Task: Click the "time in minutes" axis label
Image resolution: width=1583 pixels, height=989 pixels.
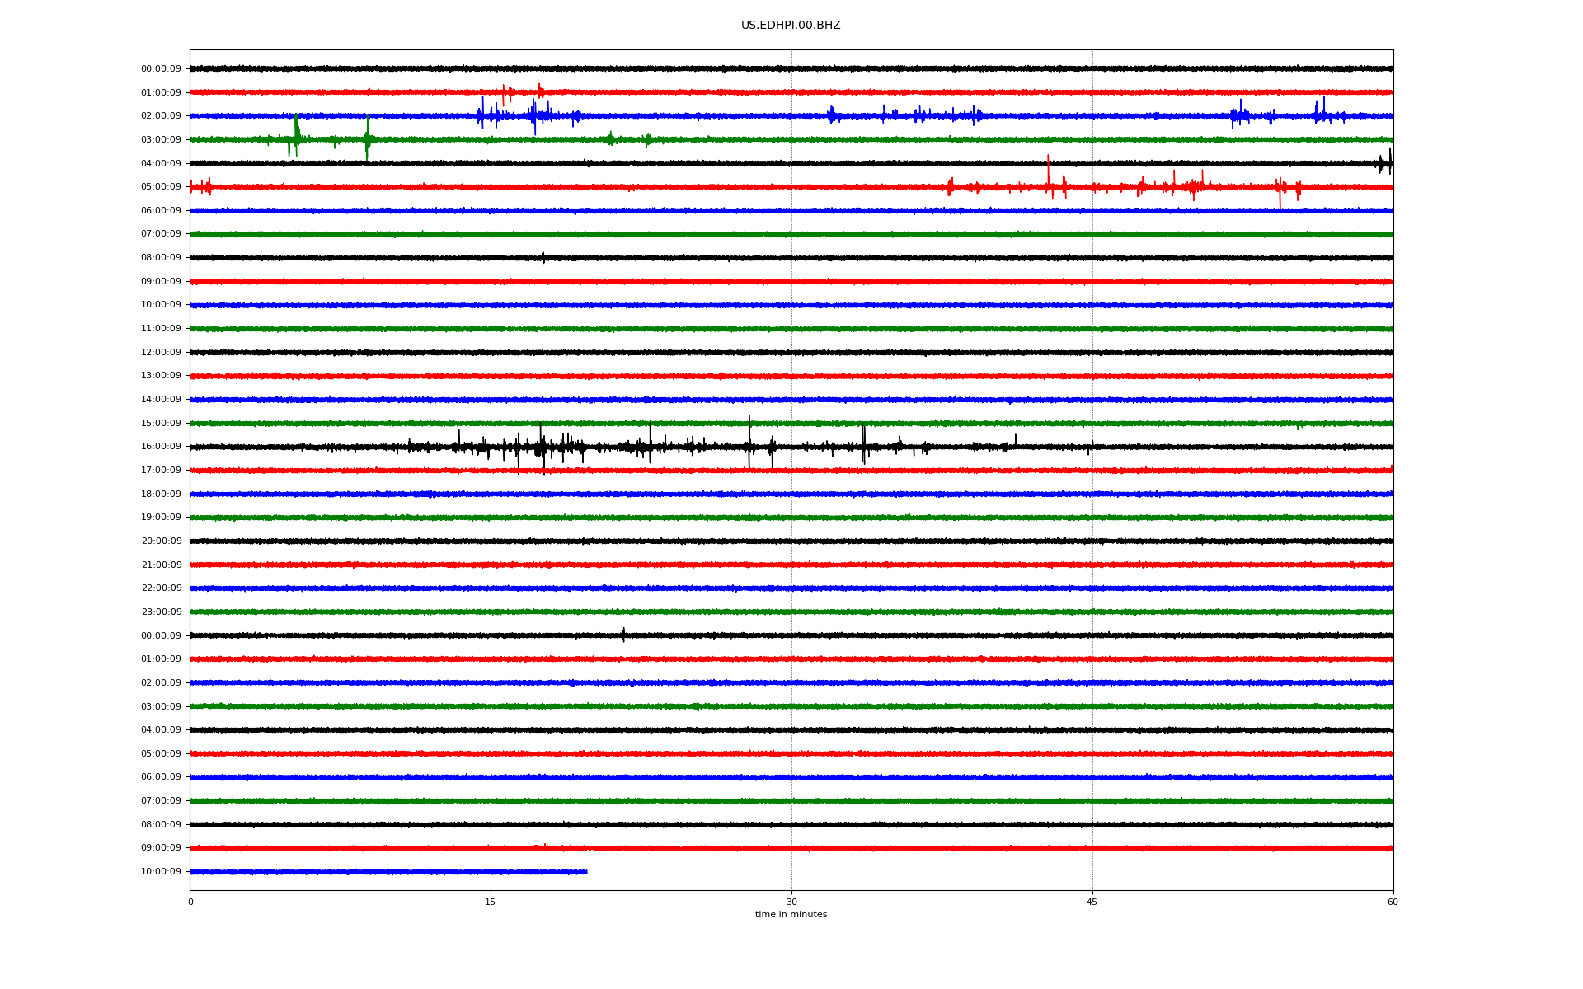Action: click(x=791, y=915)
